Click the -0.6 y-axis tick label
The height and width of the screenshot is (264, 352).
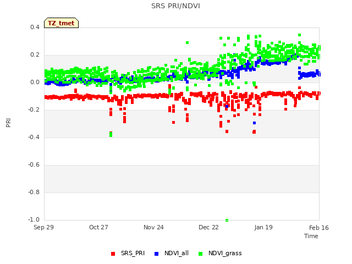(x=34, y=165)
